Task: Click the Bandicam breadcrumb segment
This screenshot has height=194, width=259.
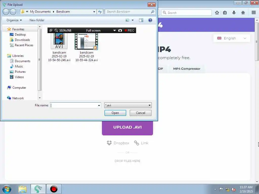Action: pos(63,12)
